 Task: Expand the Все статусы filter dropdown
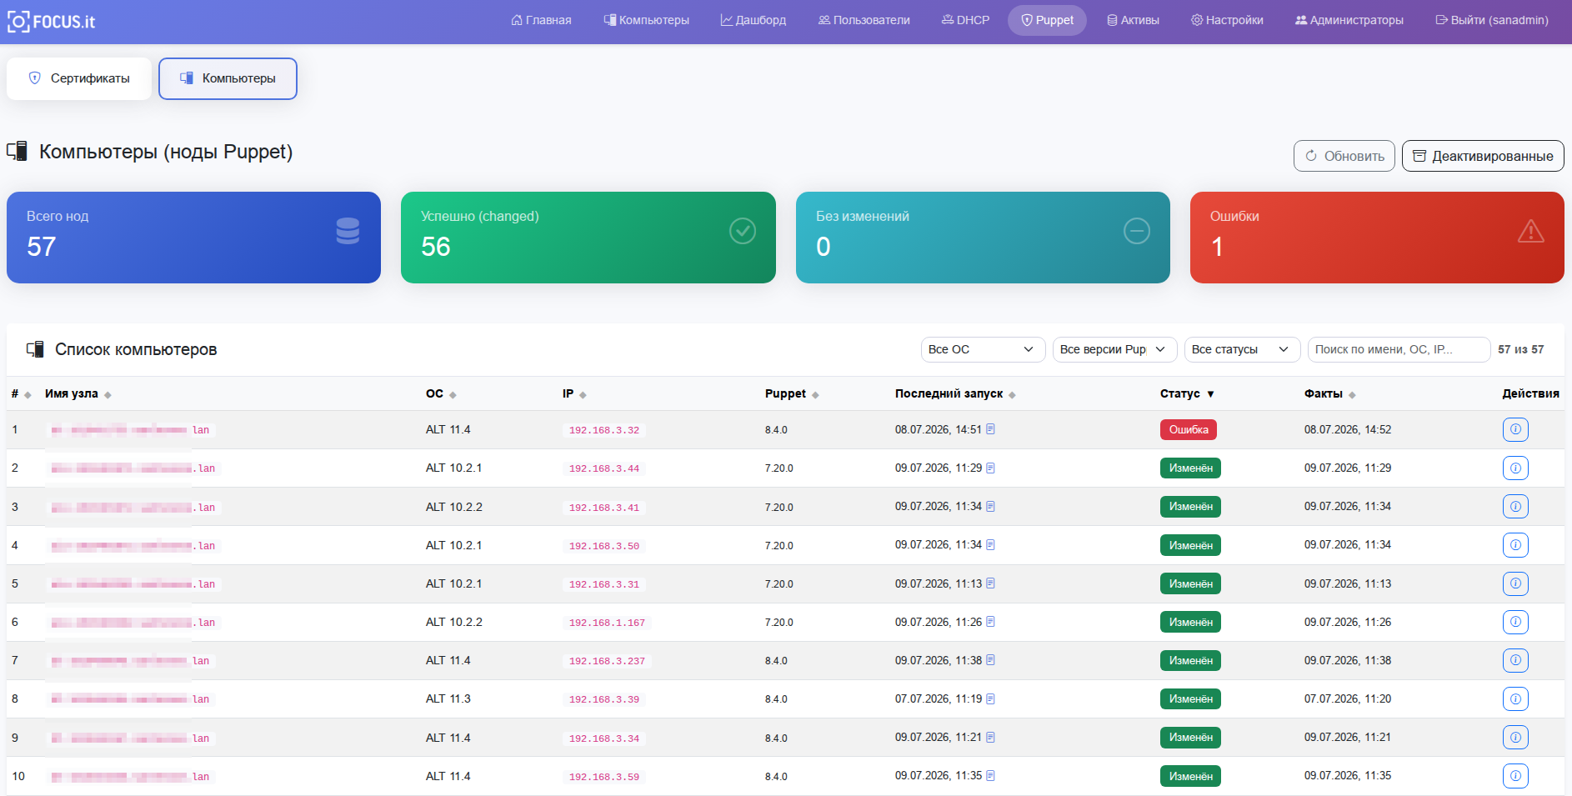point(1242,349)
